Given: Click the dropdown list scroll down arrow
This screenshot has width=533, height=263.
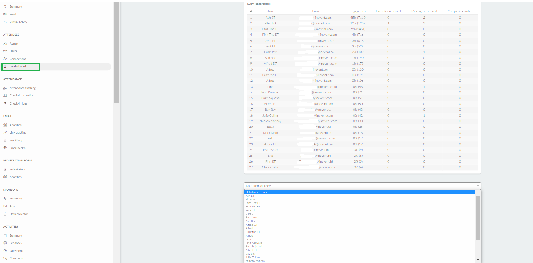Looking at the screenshot, I should pyautogui.click(x=478, y=260).
